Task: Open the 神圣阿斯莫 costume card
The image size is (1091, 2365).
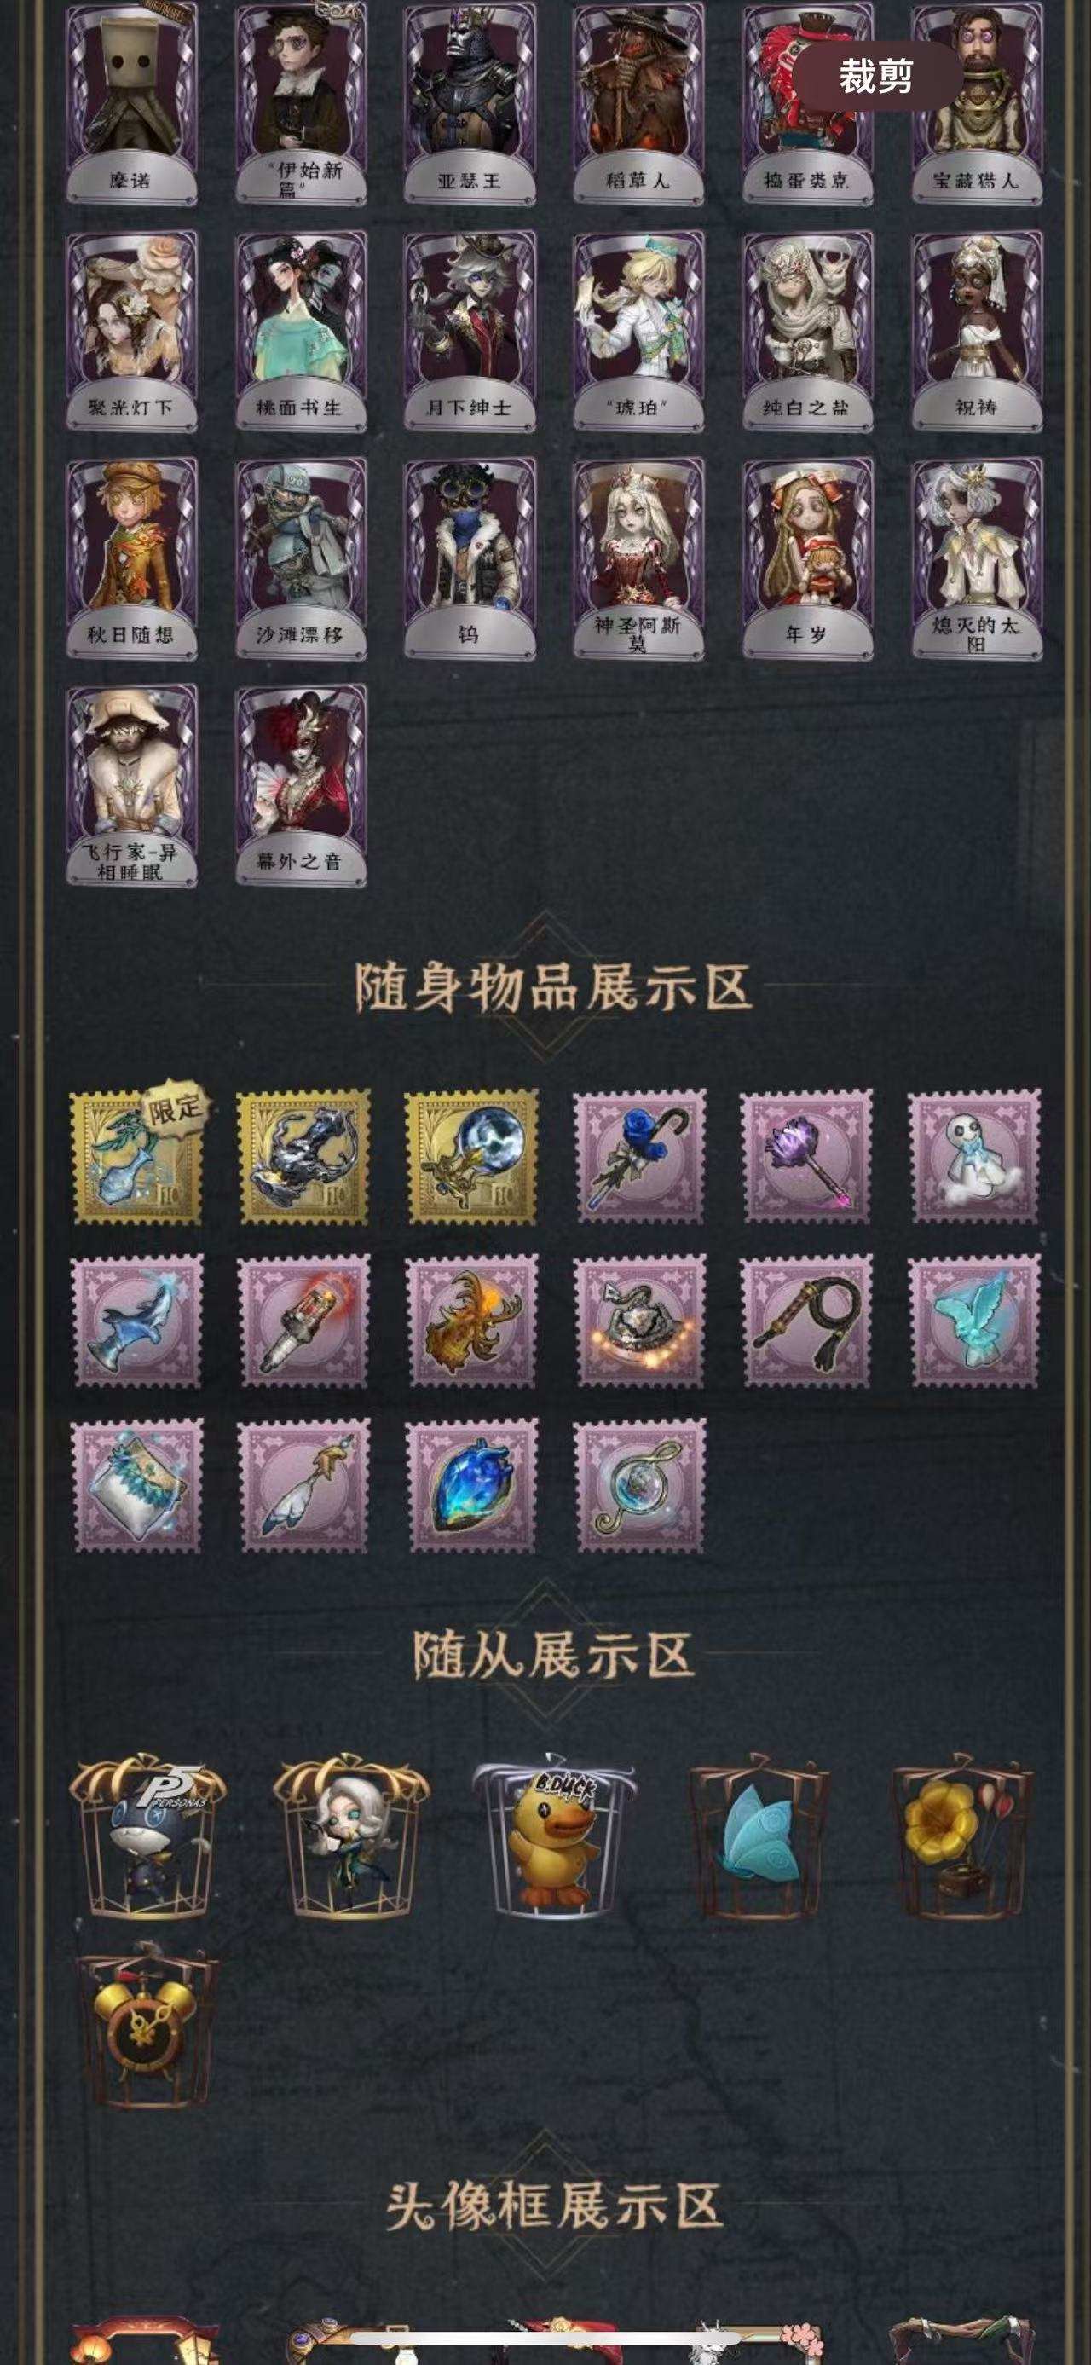Action: pos(638,558)
